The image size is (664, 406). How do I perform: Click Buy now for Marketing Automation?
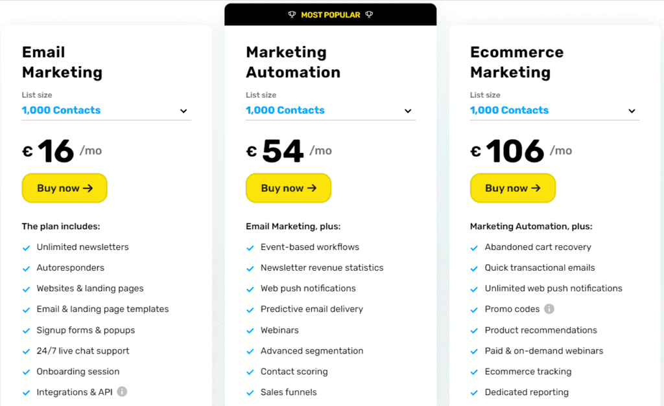[289, 188]
